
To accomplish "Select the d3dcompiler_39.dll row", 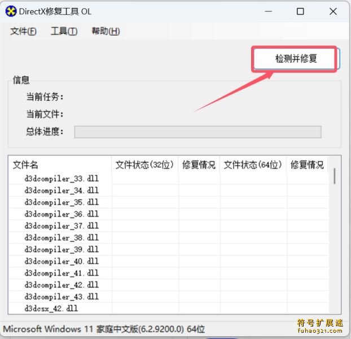I will 169,249.
